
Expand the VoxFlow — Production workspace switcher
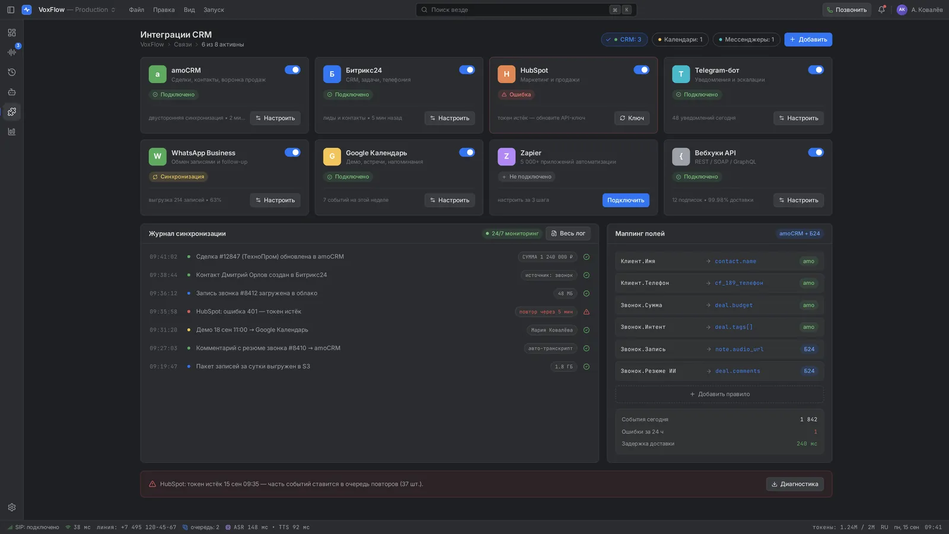click(x=77, y=9)
